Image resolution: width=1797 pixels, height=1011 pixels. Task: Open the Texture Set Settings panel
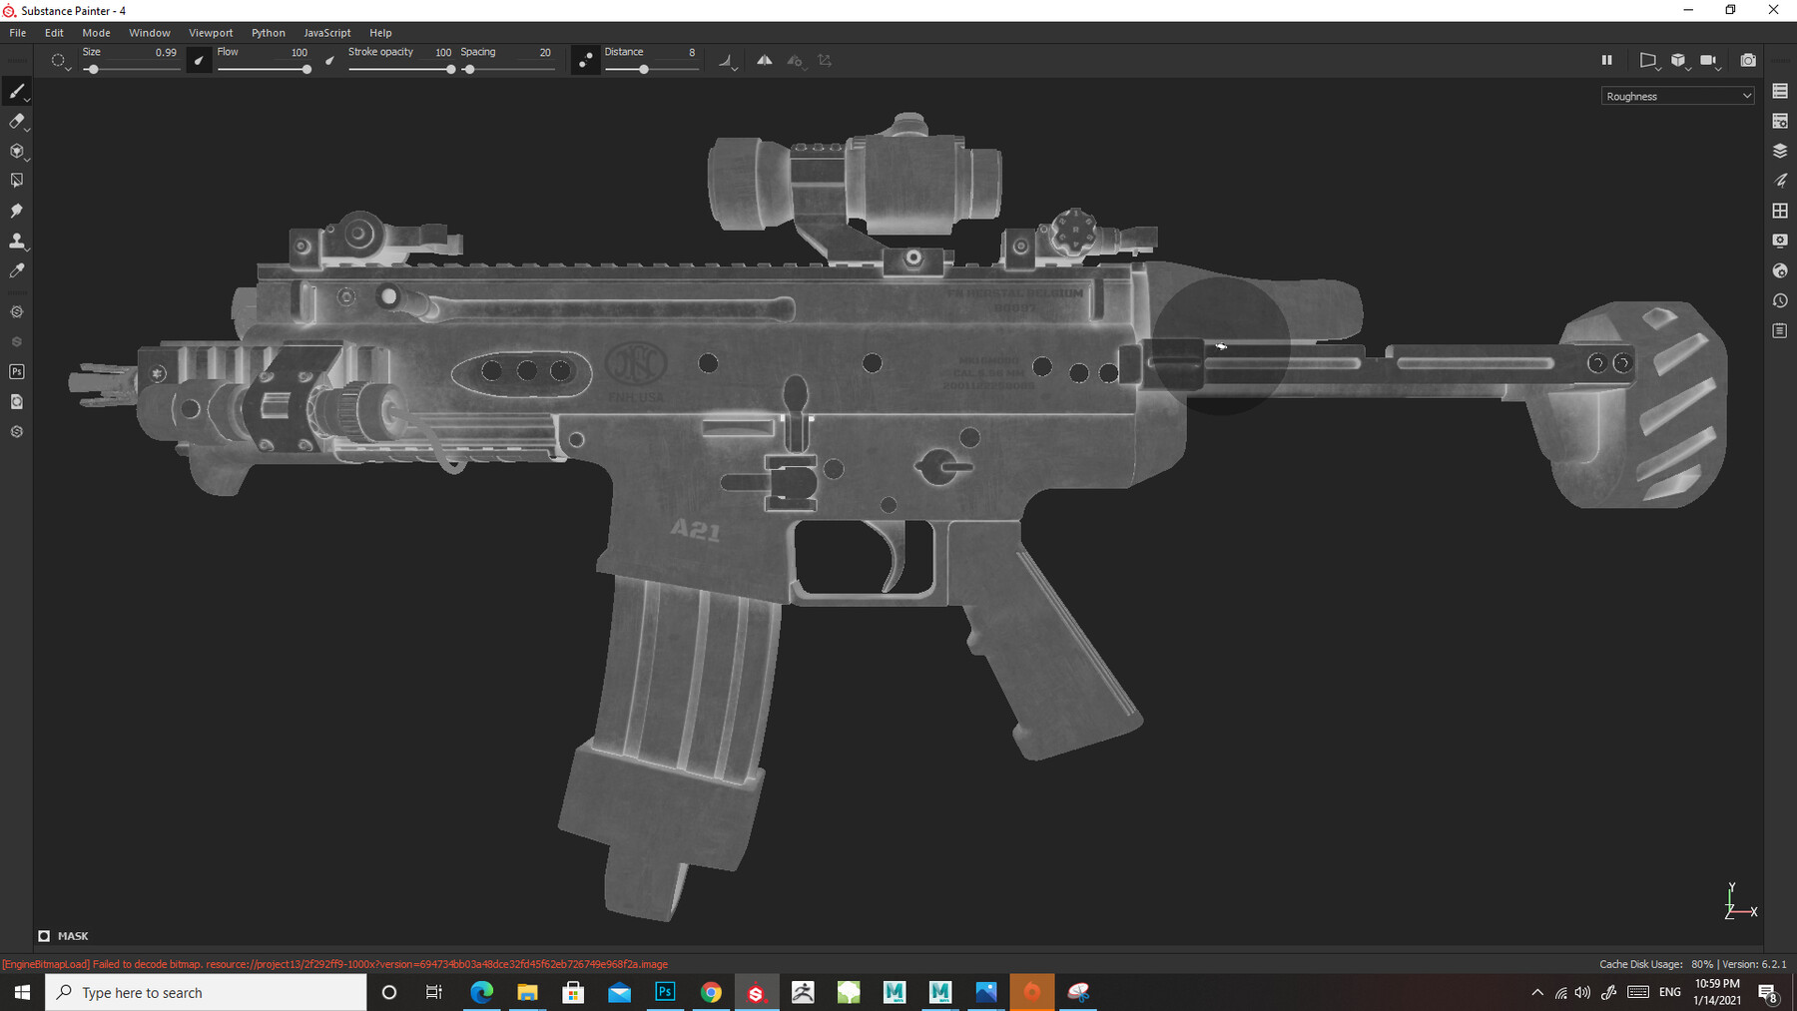click(1779, 121)
